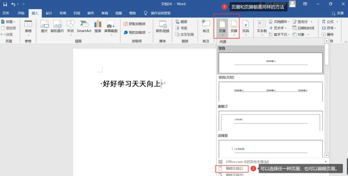Switch to the 布局 tab
This screenshot has width=348, height=176.
pos(63,13)
